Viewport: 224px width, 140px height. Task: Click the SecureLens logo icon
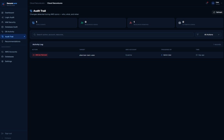tap(3, 4)
